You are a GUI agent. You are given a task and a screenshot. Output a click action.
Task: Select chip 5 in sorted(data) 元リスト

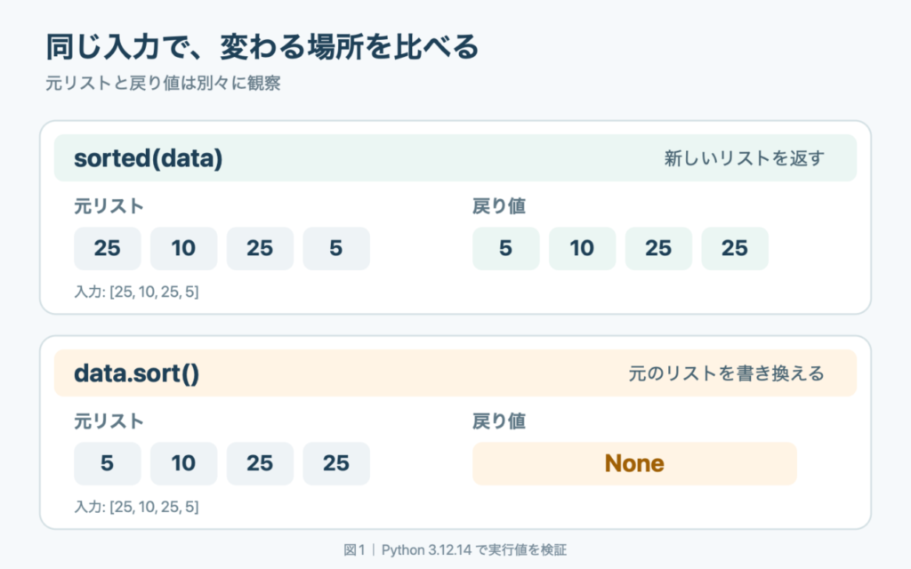pyautogui.click(x=335, y=249)
